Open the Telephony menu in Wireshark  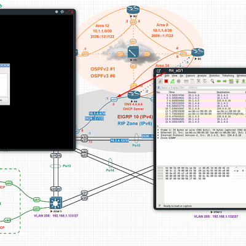[228, 76]
